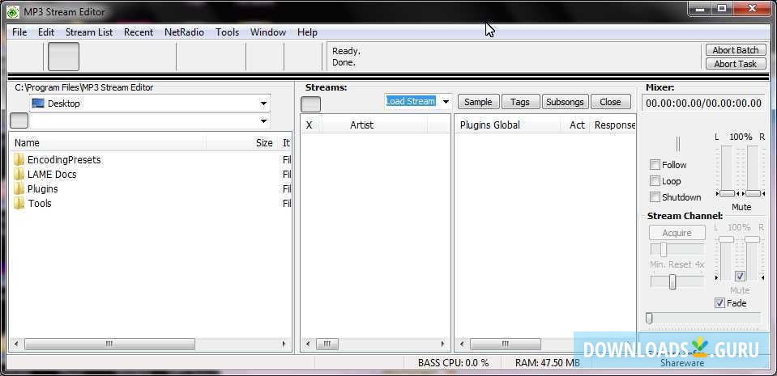Click the MP3 Stream Editor title bar icon

(14, 11)
